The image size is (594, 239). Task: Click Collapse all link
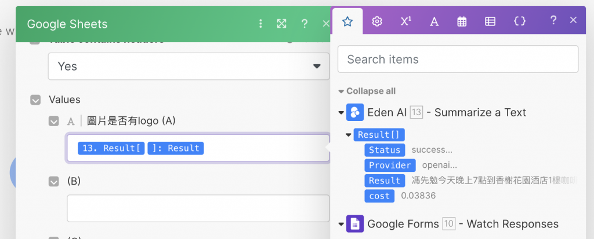point(368,91)
